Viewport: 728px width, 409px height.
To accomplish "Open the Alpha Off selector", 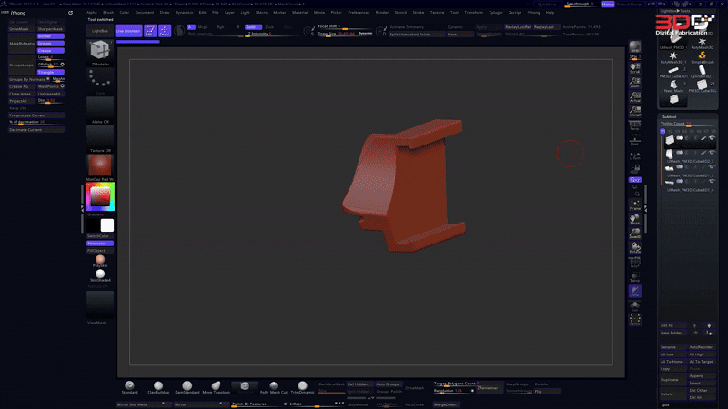I will coord(100,107).
